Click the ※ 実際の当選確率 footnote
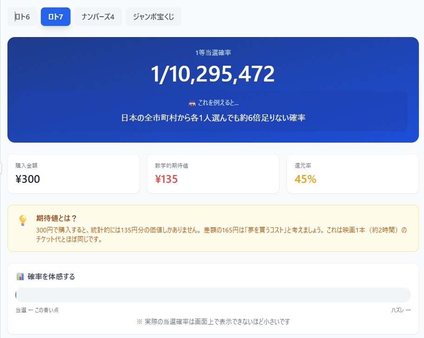This screenshot has width=424, height=338. [213, 321]
